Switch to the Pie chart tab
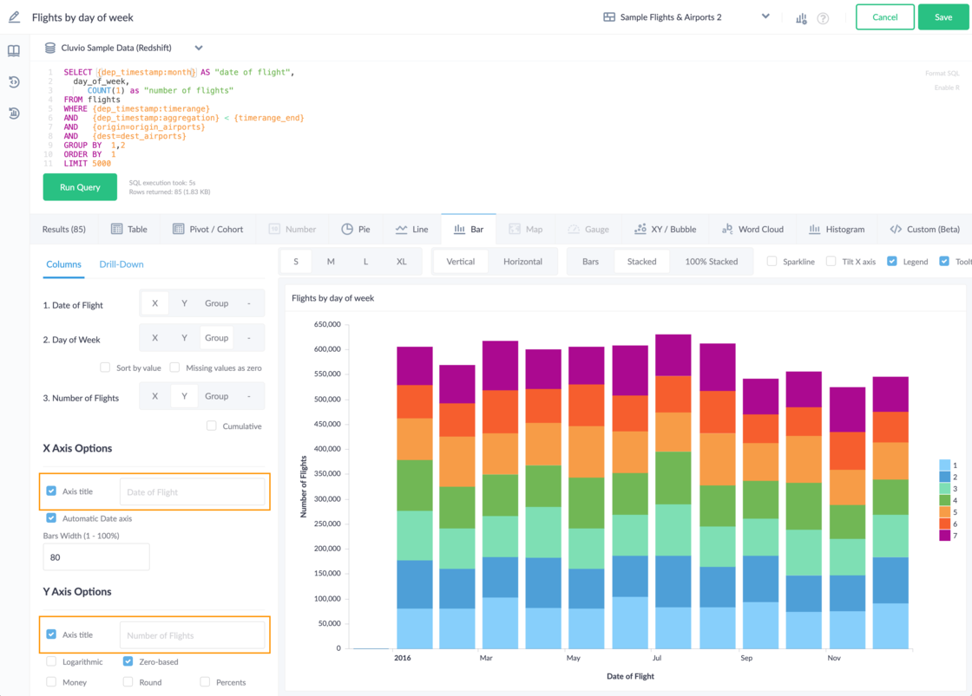The height and width of the screenshot is (696, 972). tap(355, 229)
